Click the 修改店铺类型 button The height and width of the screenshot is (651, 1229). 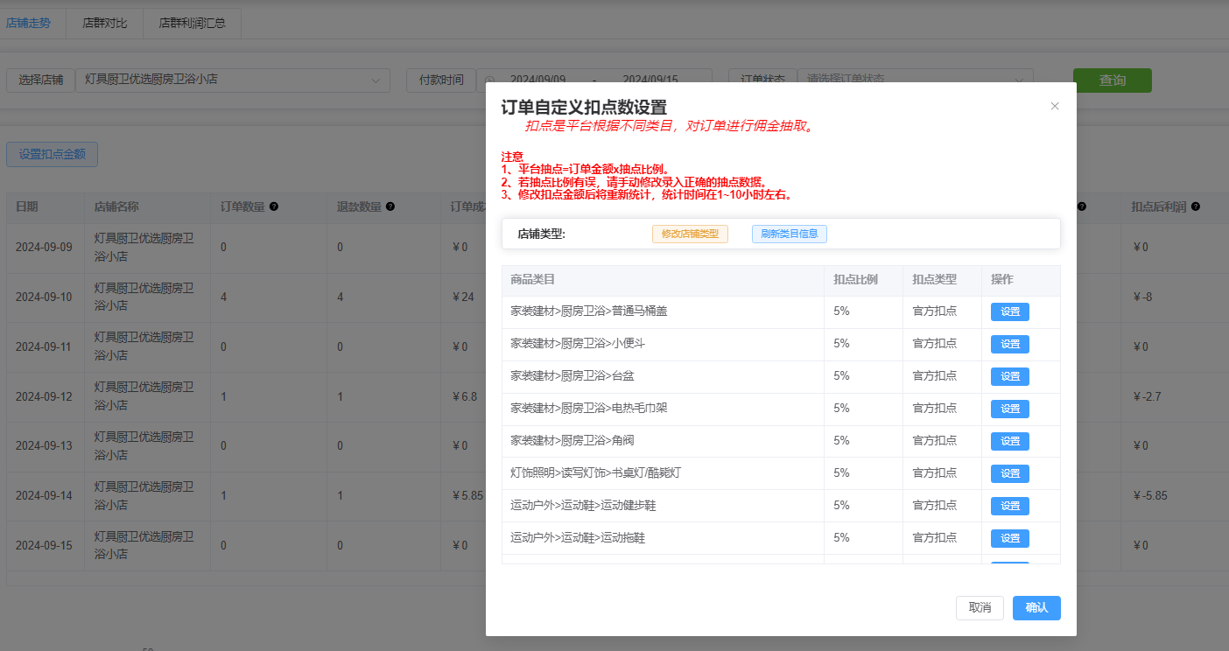(690, 234)
